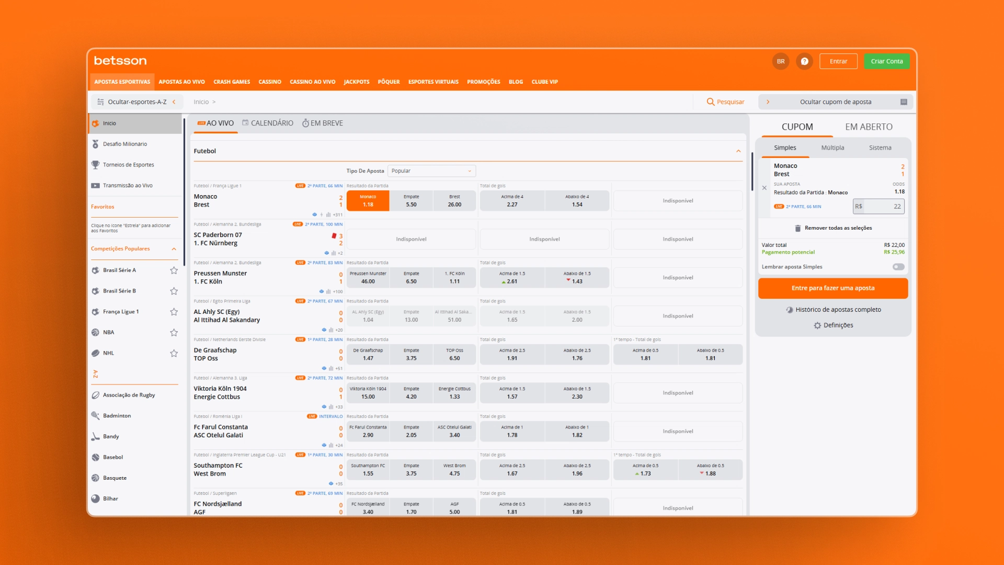
Task: Expand +311 markets for Monaco Brest
Action: [338, 214]
